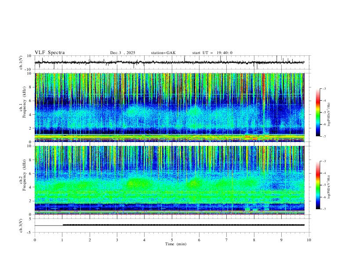This screenshot has width=348, height=269.
Task: Click the 'VLF Spectra' title text
Action: point(50,53)
